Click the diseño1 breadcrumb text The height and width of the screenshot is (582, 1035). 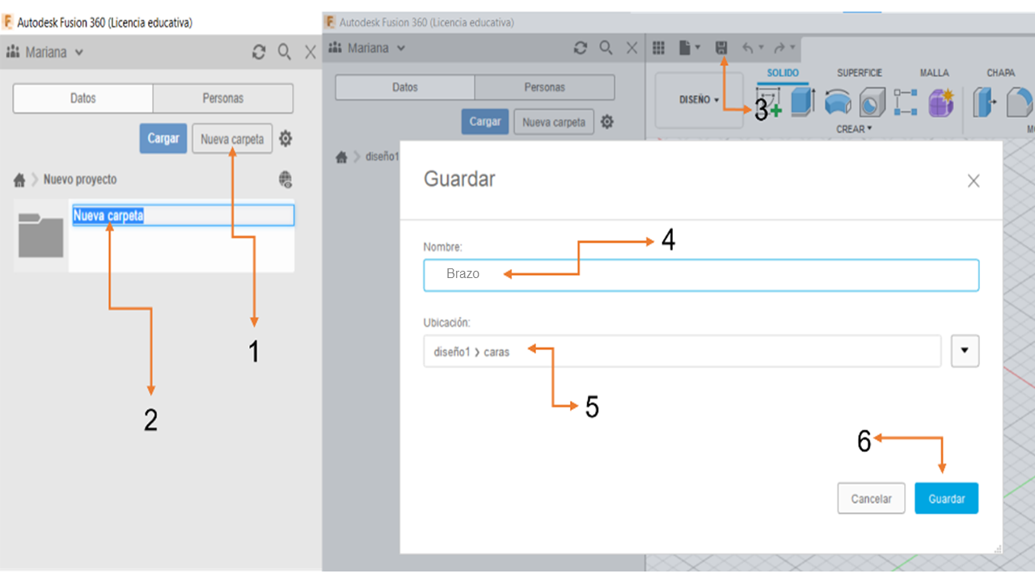pos(382,157)
